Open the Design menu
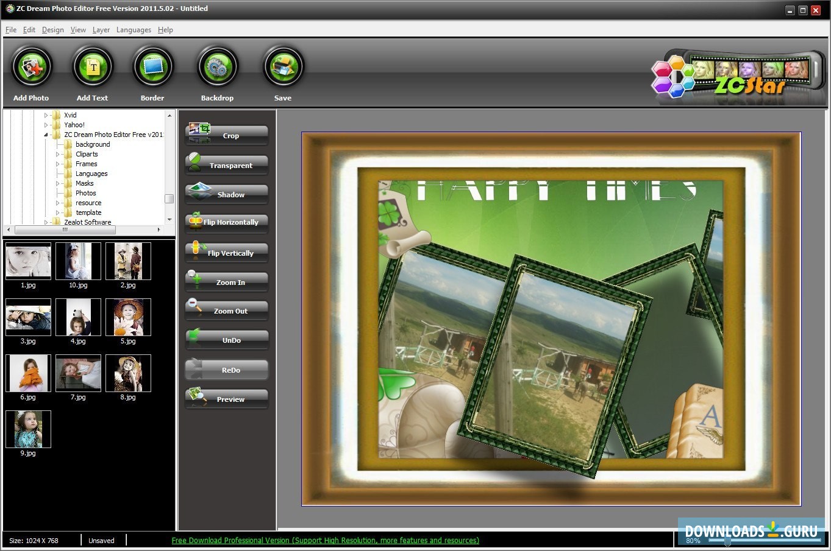The image size is (831, 551). [x=53, y=30]
